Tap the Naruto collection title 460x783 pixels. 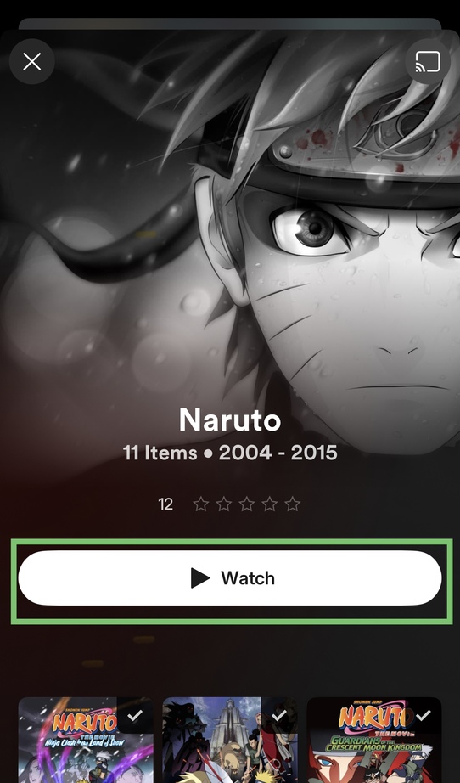tap(230, 420)
